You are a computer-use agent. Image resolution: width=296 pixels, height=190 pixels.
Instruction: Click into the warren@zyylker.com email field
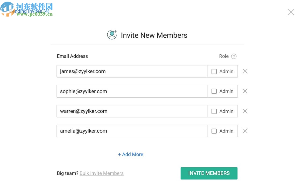point(132,111)
